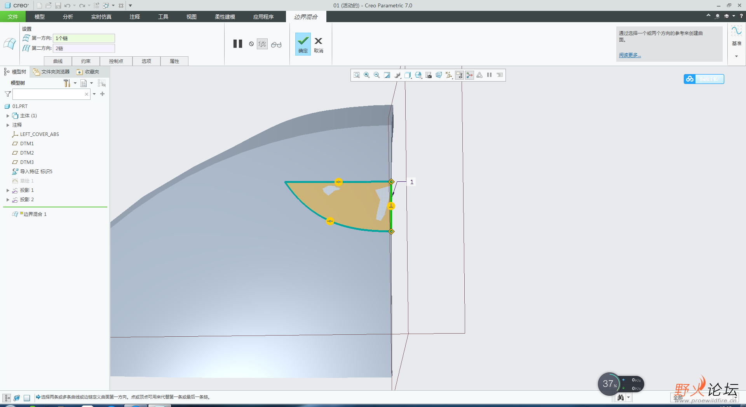Open the 曲线 panel tab
Screen dimensions: 746x407
[58, 61]
